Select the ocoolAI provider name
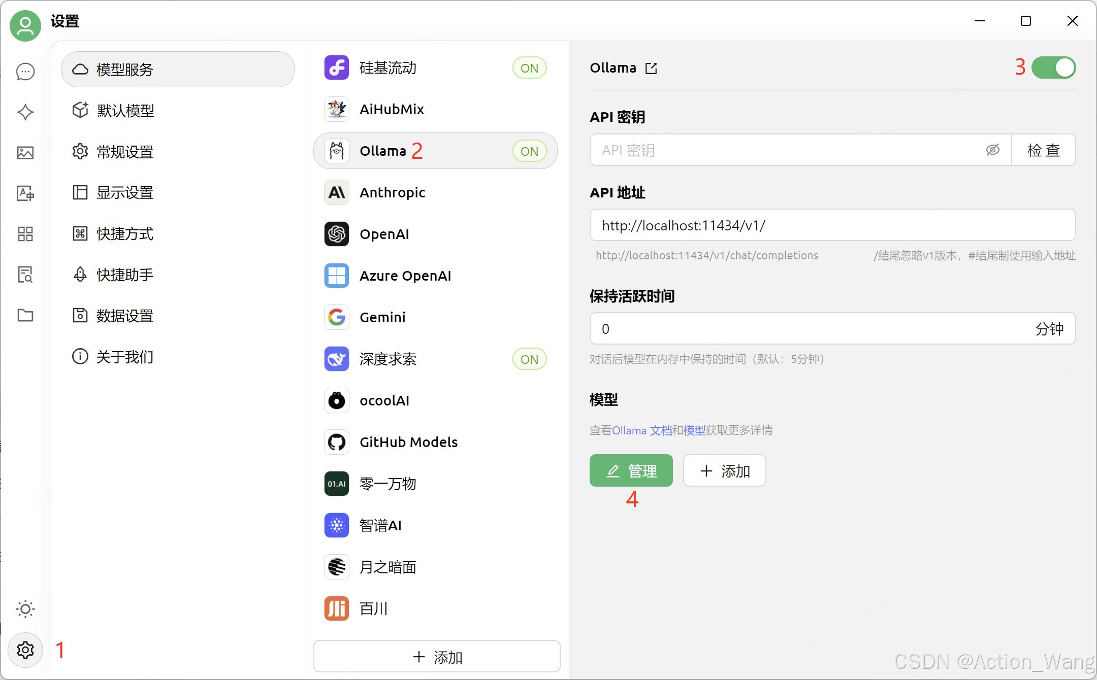The width and height of the screenshot is (1097, 680). click(x=384, y=401)
